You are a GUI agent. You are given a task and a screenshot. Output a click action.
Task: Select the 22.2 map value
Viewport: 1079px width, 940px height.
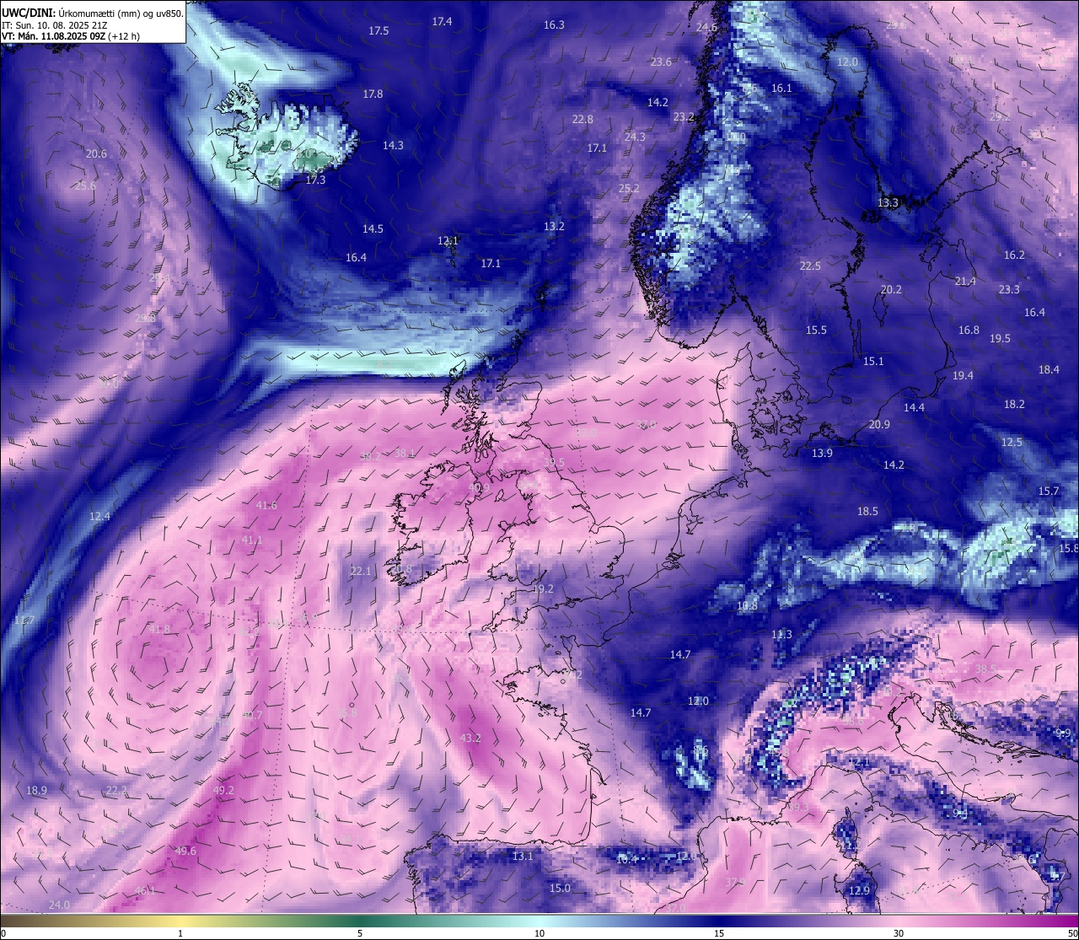[x=116, y=791]
